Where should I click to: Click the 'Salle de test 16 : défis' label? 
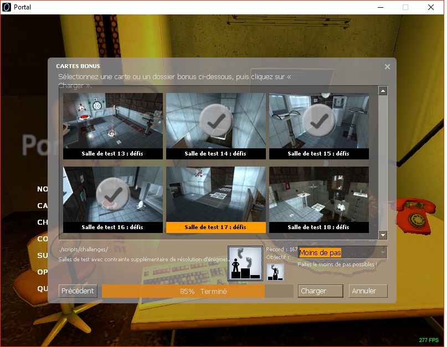(112, 227)
